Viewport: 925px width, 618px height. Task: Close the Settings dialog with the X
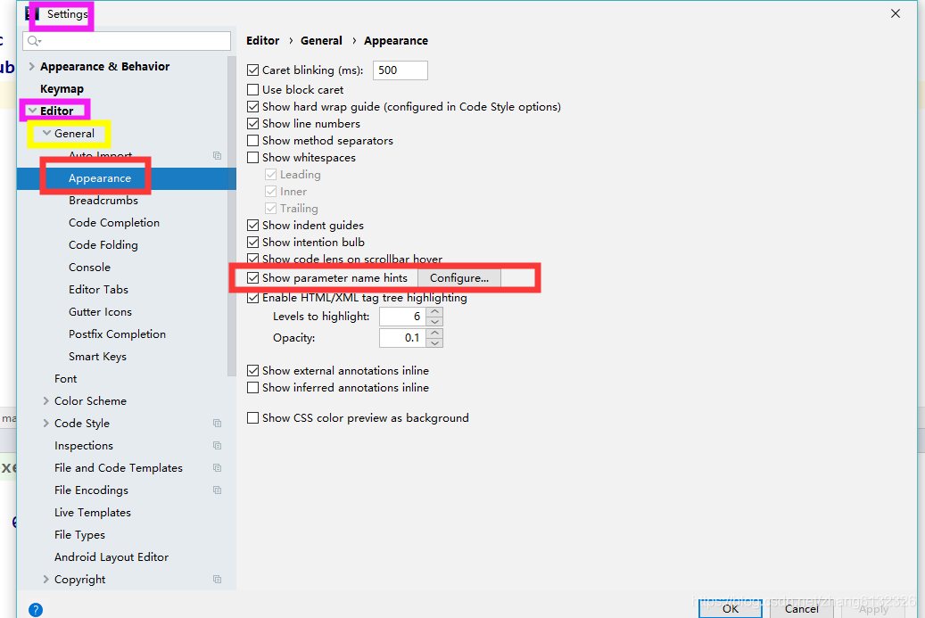(x=895, y=13)
